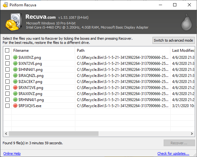
Task: Click modified date of $RXN72VE.png
Action: click(183, 88)
